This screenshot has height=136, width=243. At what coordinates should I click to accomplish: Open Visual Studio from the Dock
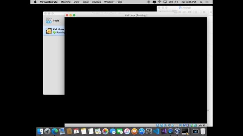[163, 131]
